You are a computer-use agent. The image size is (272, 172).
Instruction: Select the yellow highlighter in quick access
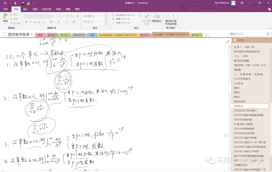[x=28, y=3]
